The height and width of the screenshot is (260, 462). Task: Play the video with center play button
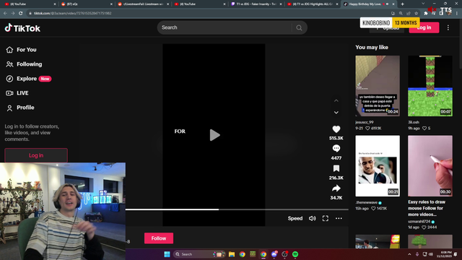pos(214,135)
